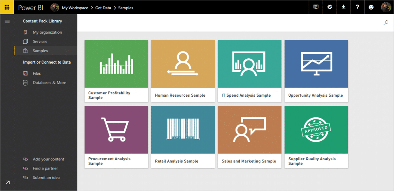Click Customer Profitability Sample label
394x191 pixels.
tap(109, 95)
